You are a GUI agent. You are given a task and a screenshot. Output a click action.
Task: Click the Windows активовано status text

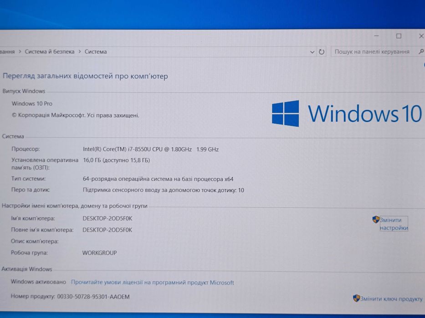(38, 282)
